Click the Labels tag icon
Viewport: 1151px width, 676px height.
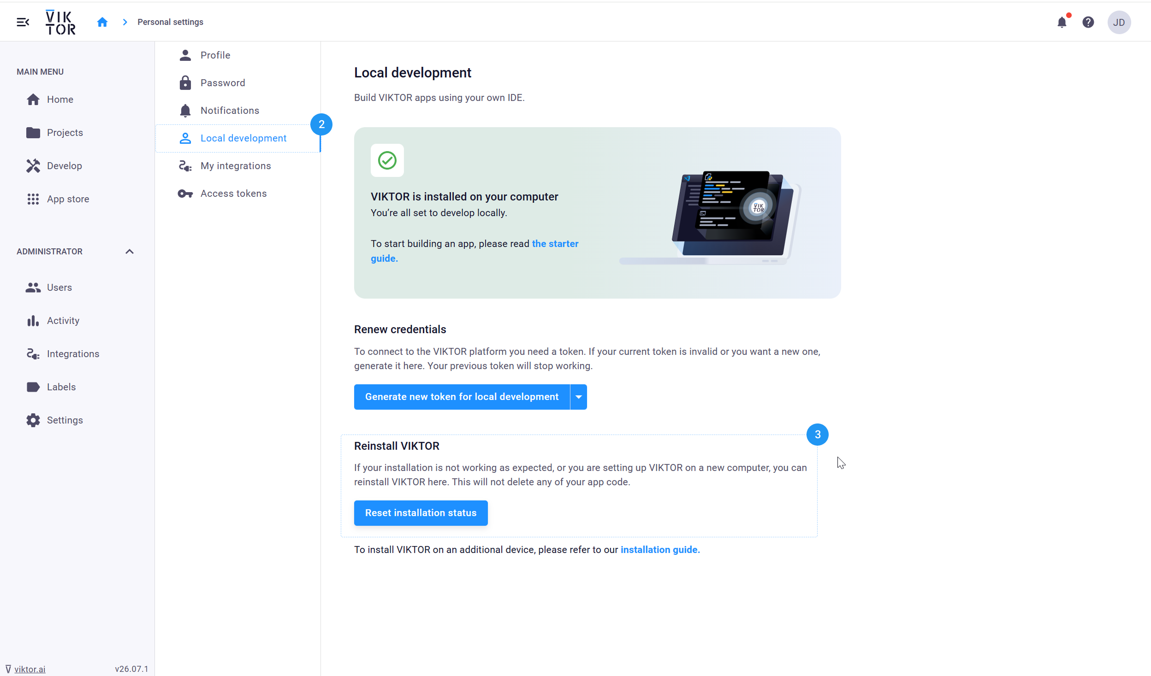pos(33,387)
